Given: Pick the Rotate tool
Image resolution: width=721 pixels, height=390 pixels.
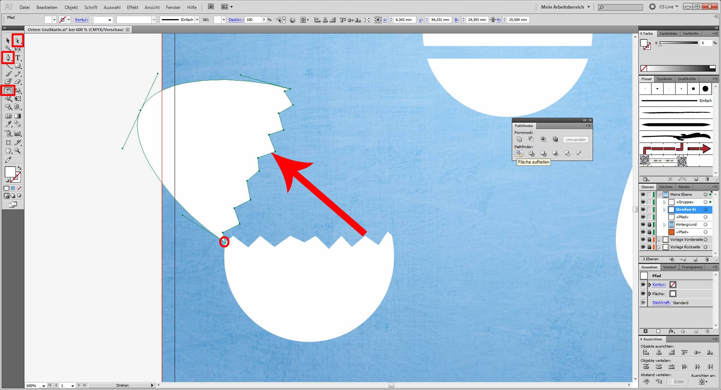Looking at the screenshot, I should [x=8, y=91].
